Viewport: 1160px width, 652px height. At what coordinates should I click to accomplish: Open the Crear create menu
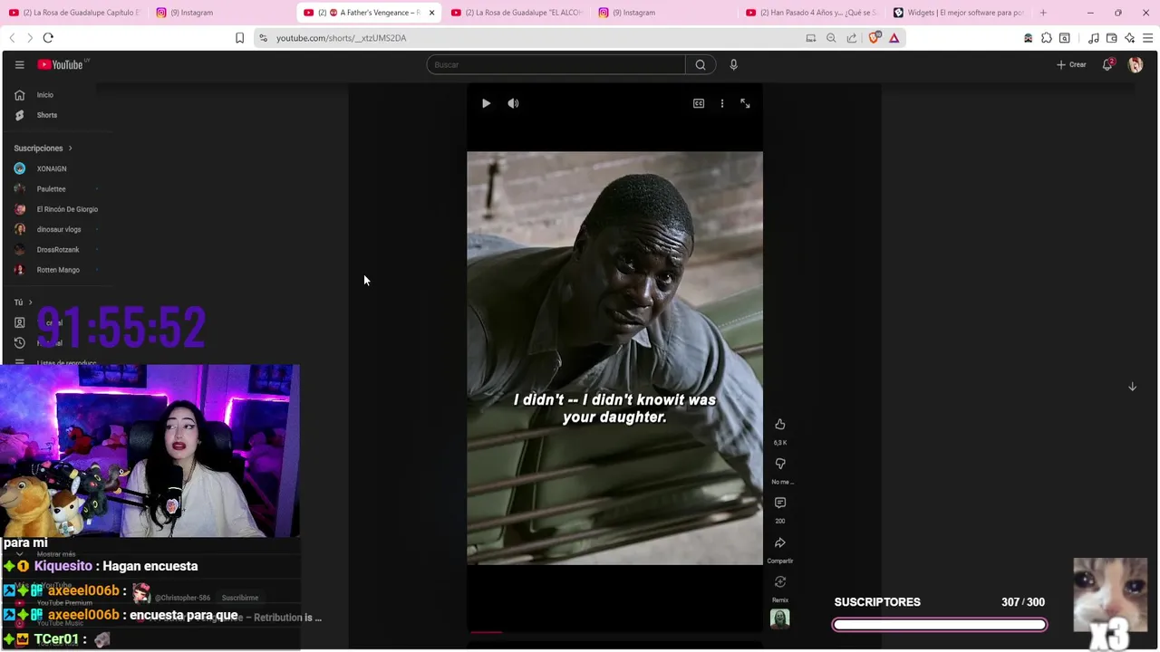click(1071, 64)
